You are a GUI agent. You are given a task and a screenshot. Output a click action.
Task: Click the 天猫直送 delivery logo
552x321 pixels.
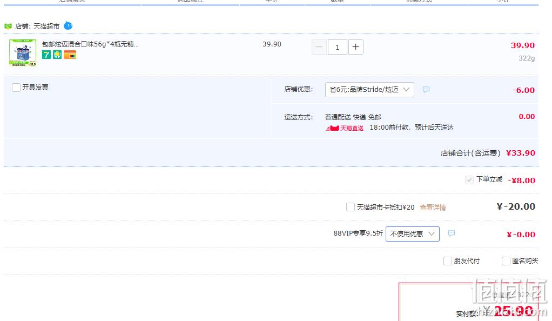344,128
